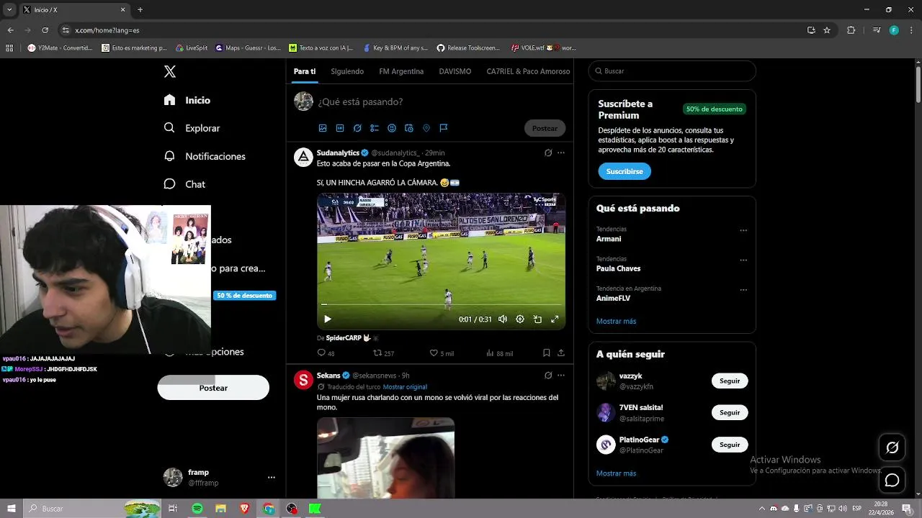This screenshot has height=518, width=922.
Task: Follow 7VEN salsita! with Seguir
Action: point(730,412)
